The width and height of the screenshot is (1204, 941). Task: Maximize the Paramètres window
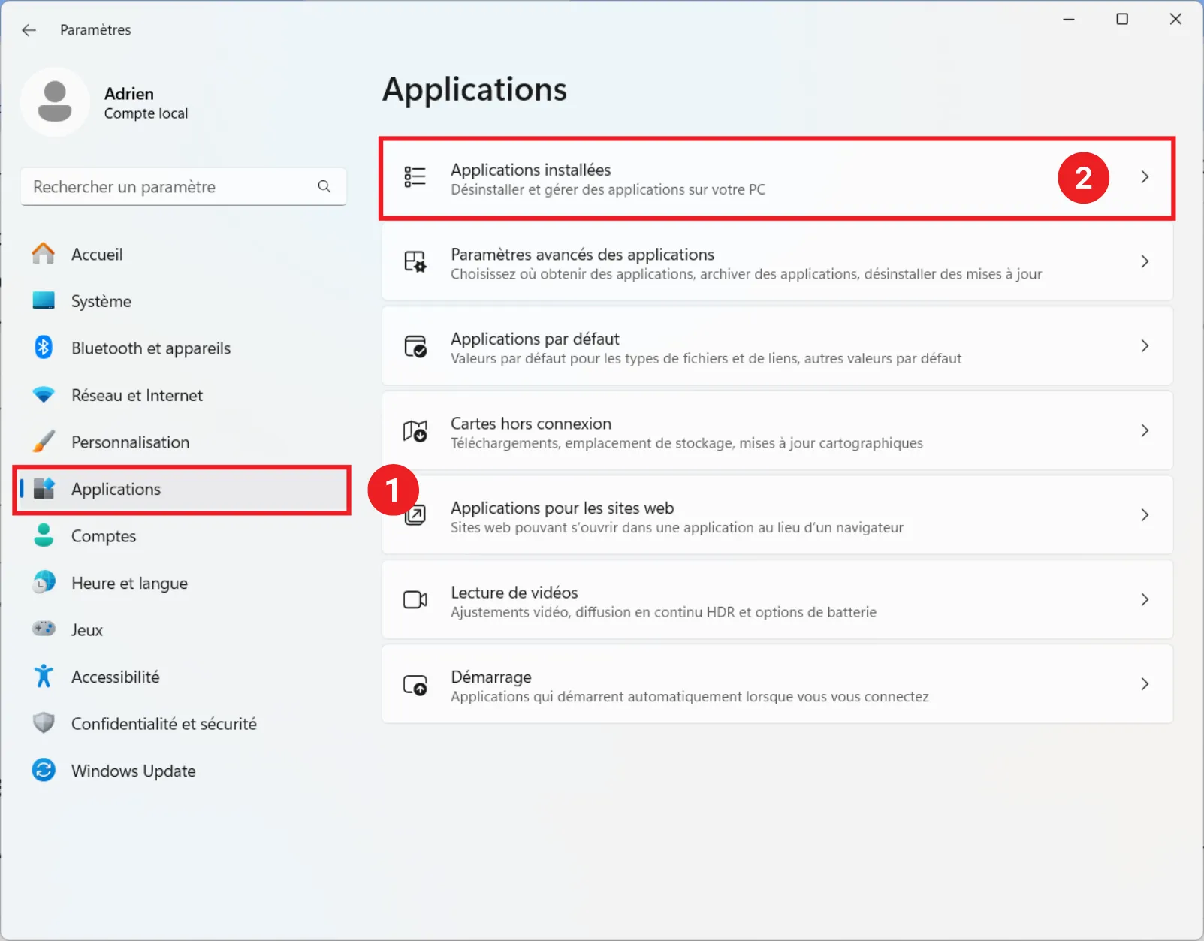click(1122, 19)
